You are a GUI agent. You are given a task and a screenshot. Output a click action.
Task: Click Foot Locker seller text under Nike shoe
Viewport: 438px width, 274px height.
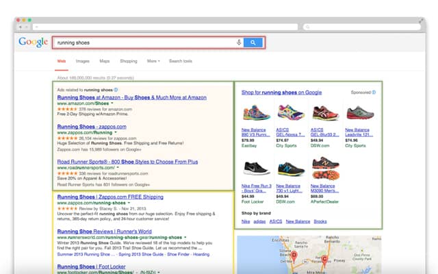point(253,201)
